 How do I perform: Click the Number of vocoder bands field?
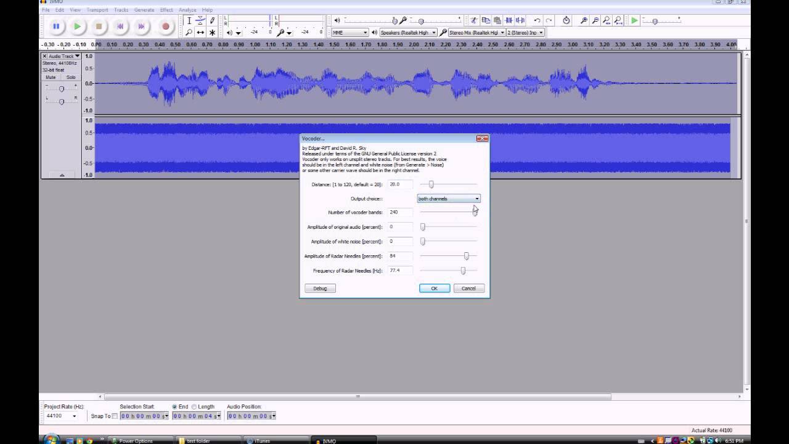[401, 212]
